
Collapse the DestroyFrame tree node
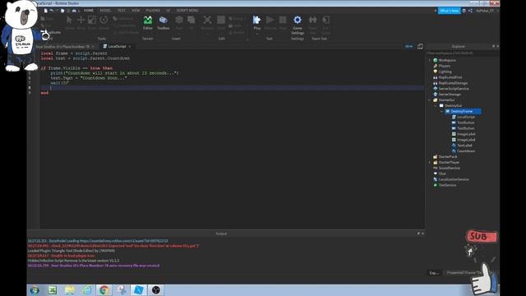point(442,111)
